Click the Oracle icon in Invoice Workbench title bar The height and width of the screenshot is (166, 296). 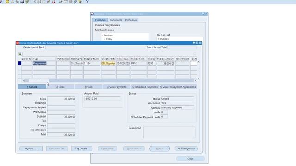(x=18, y=43)
